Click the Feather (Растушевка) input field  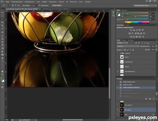(34, 6)
